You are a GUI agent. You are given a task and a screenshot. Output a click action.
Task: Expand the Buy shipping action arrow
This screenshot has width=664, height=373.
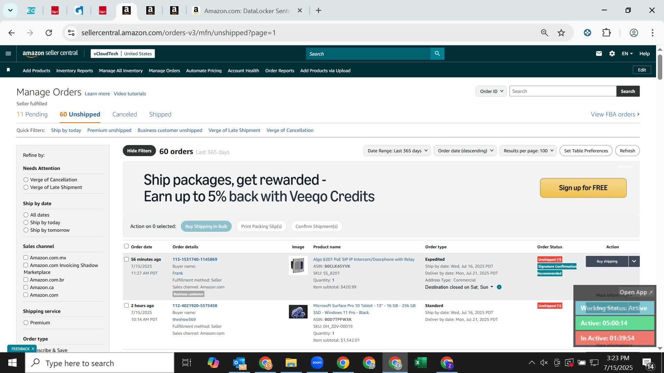(x=634, y=261)
